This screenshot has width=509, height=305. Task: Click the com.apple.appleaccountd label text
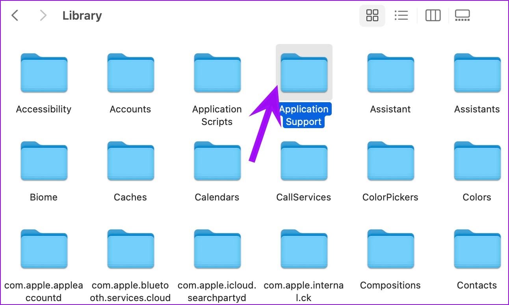pos(44,292)
